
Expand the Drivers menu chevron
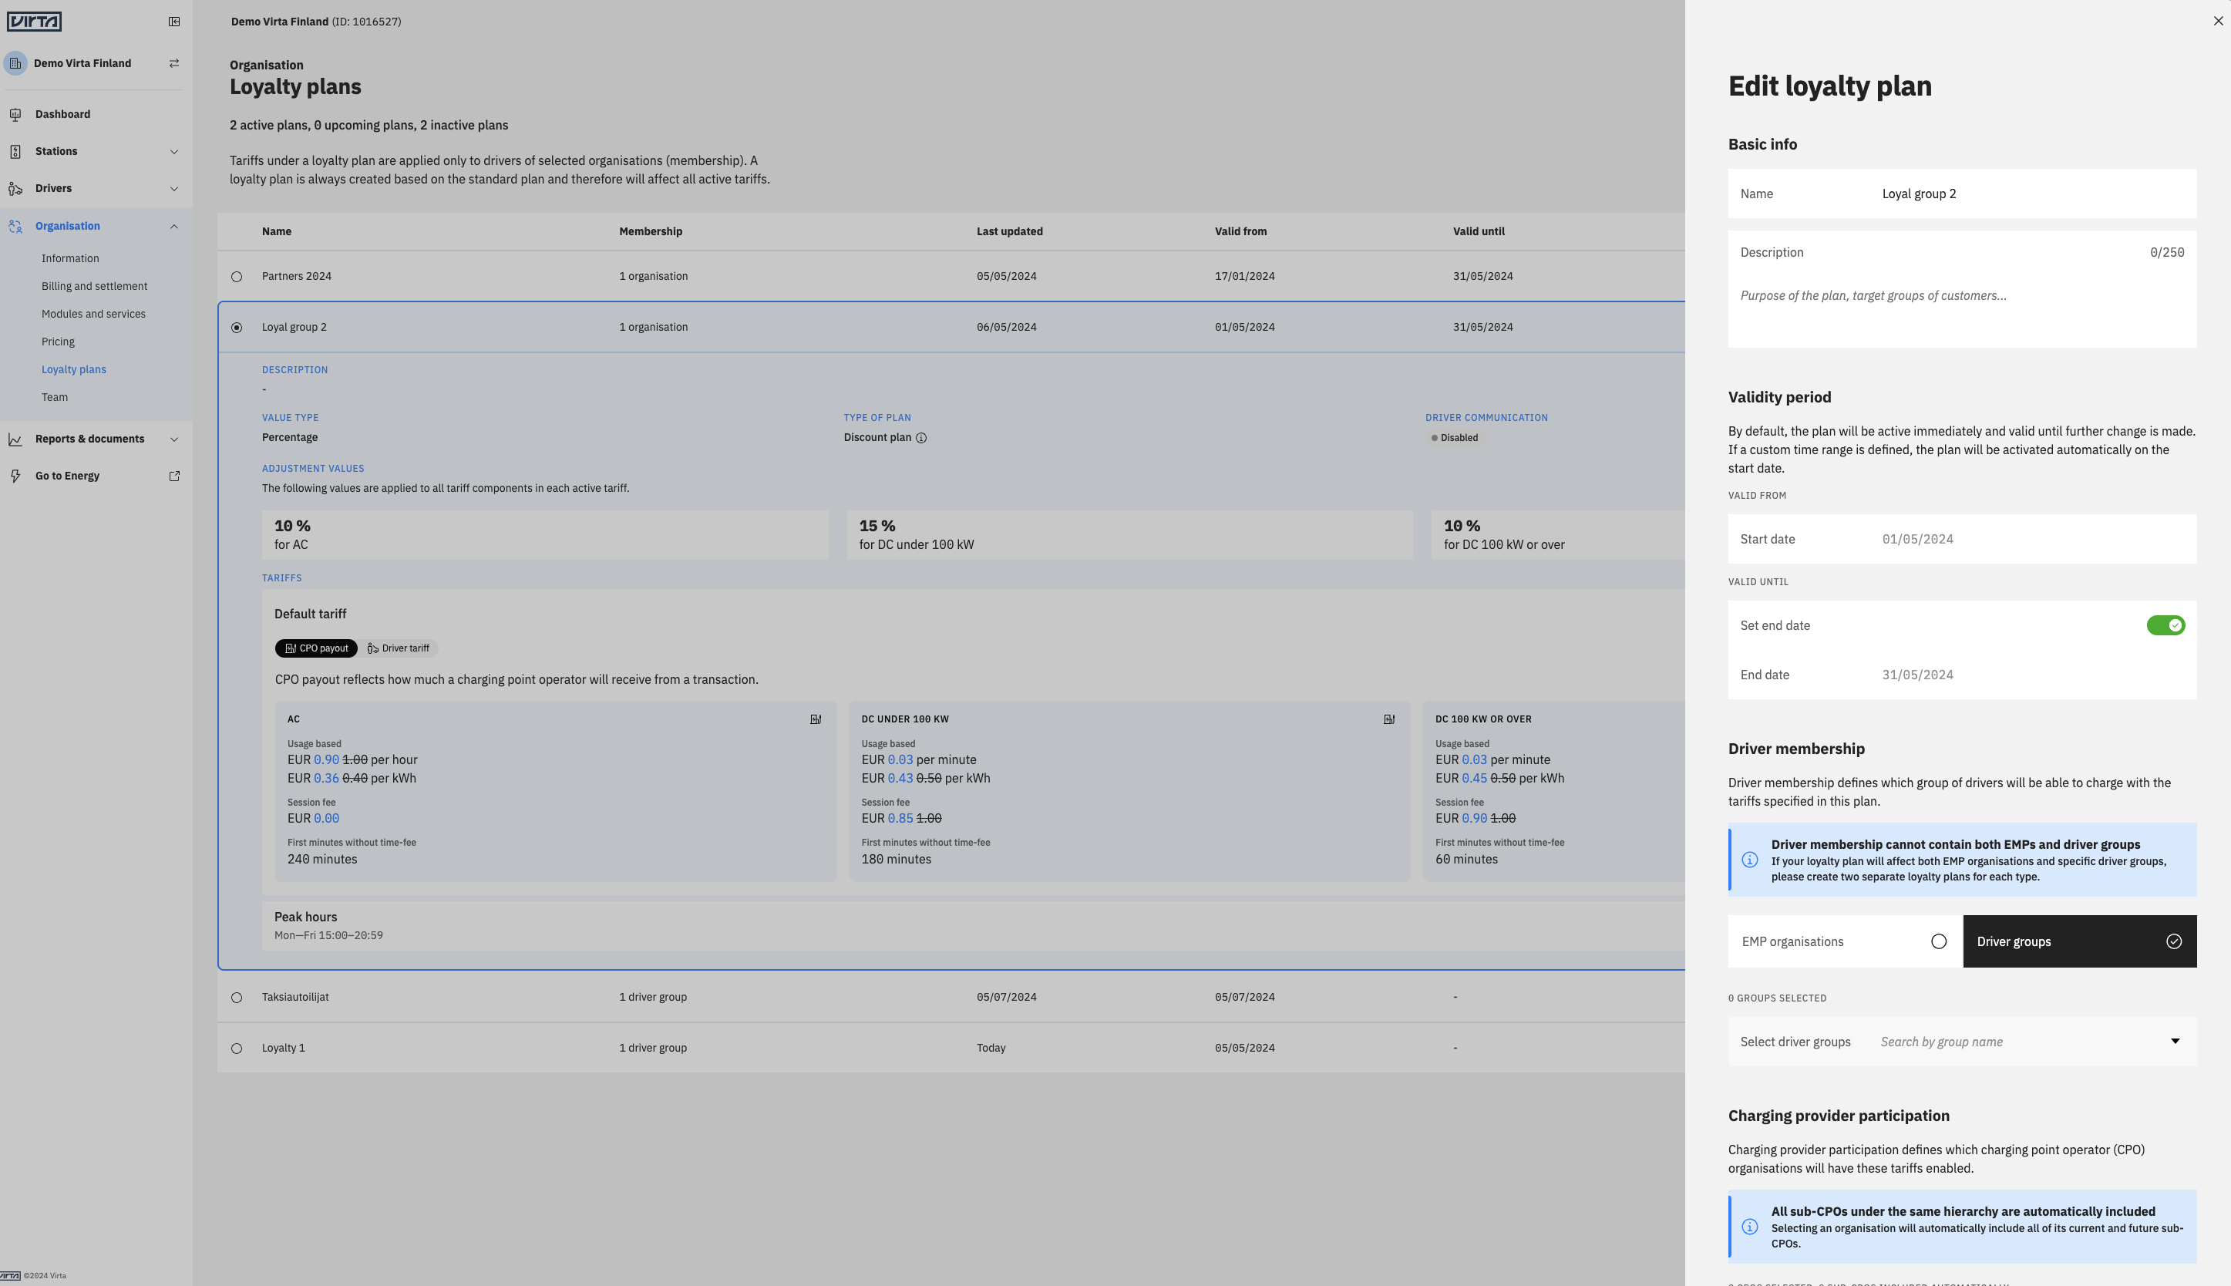point(174,188)
